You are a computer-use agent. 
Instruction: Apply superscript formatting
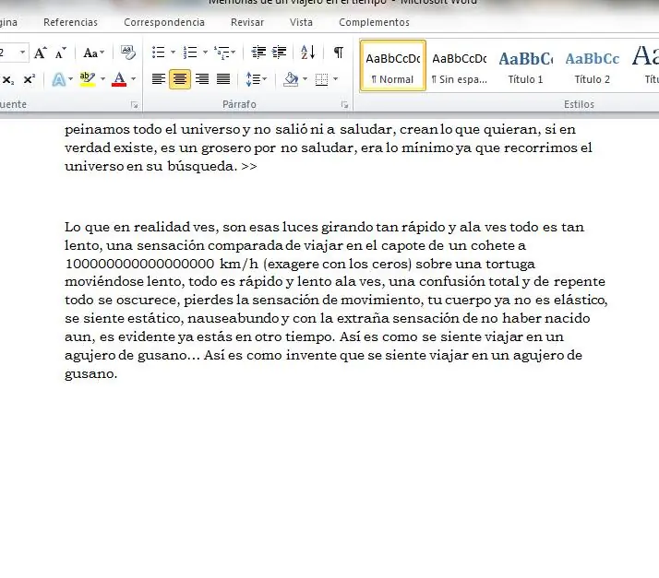coord(29,79)
